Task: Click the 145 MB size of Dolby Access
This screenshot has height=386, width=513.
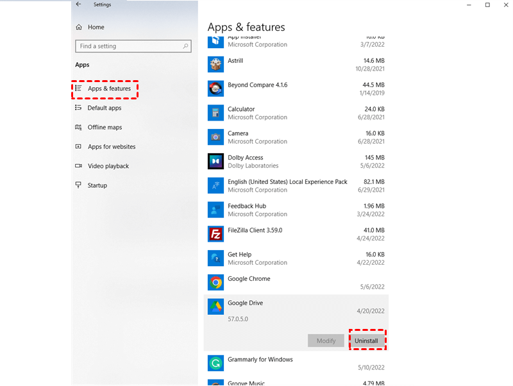Action: coord(374,157)
